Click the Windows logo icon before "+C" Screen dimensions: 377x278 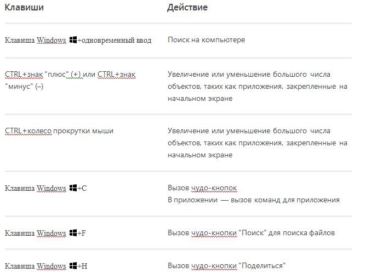[73, 188]
